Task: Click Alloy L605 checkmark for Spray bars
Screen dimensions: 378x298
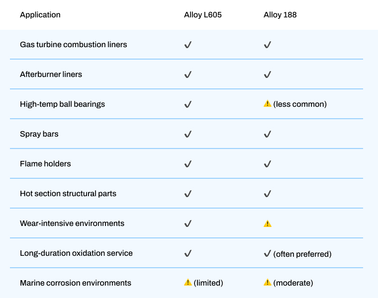Action: click(x=188, y=134)
